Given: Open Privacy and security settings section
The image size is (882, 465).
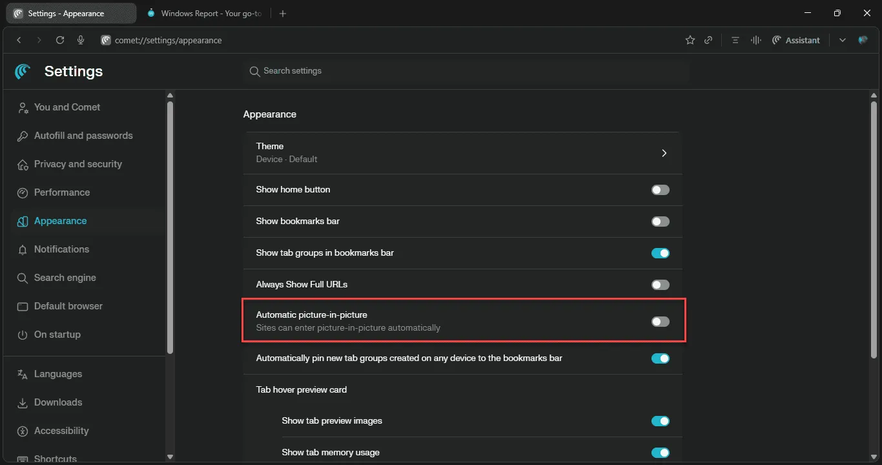Looking at the screenshot, I should pyautogui.click(x=77, y=164).
